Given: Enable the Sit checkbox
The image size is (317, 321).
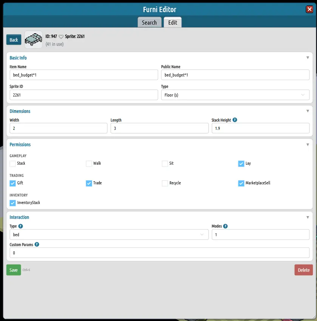Looking at the screenshot, I should tap(165, 164).
